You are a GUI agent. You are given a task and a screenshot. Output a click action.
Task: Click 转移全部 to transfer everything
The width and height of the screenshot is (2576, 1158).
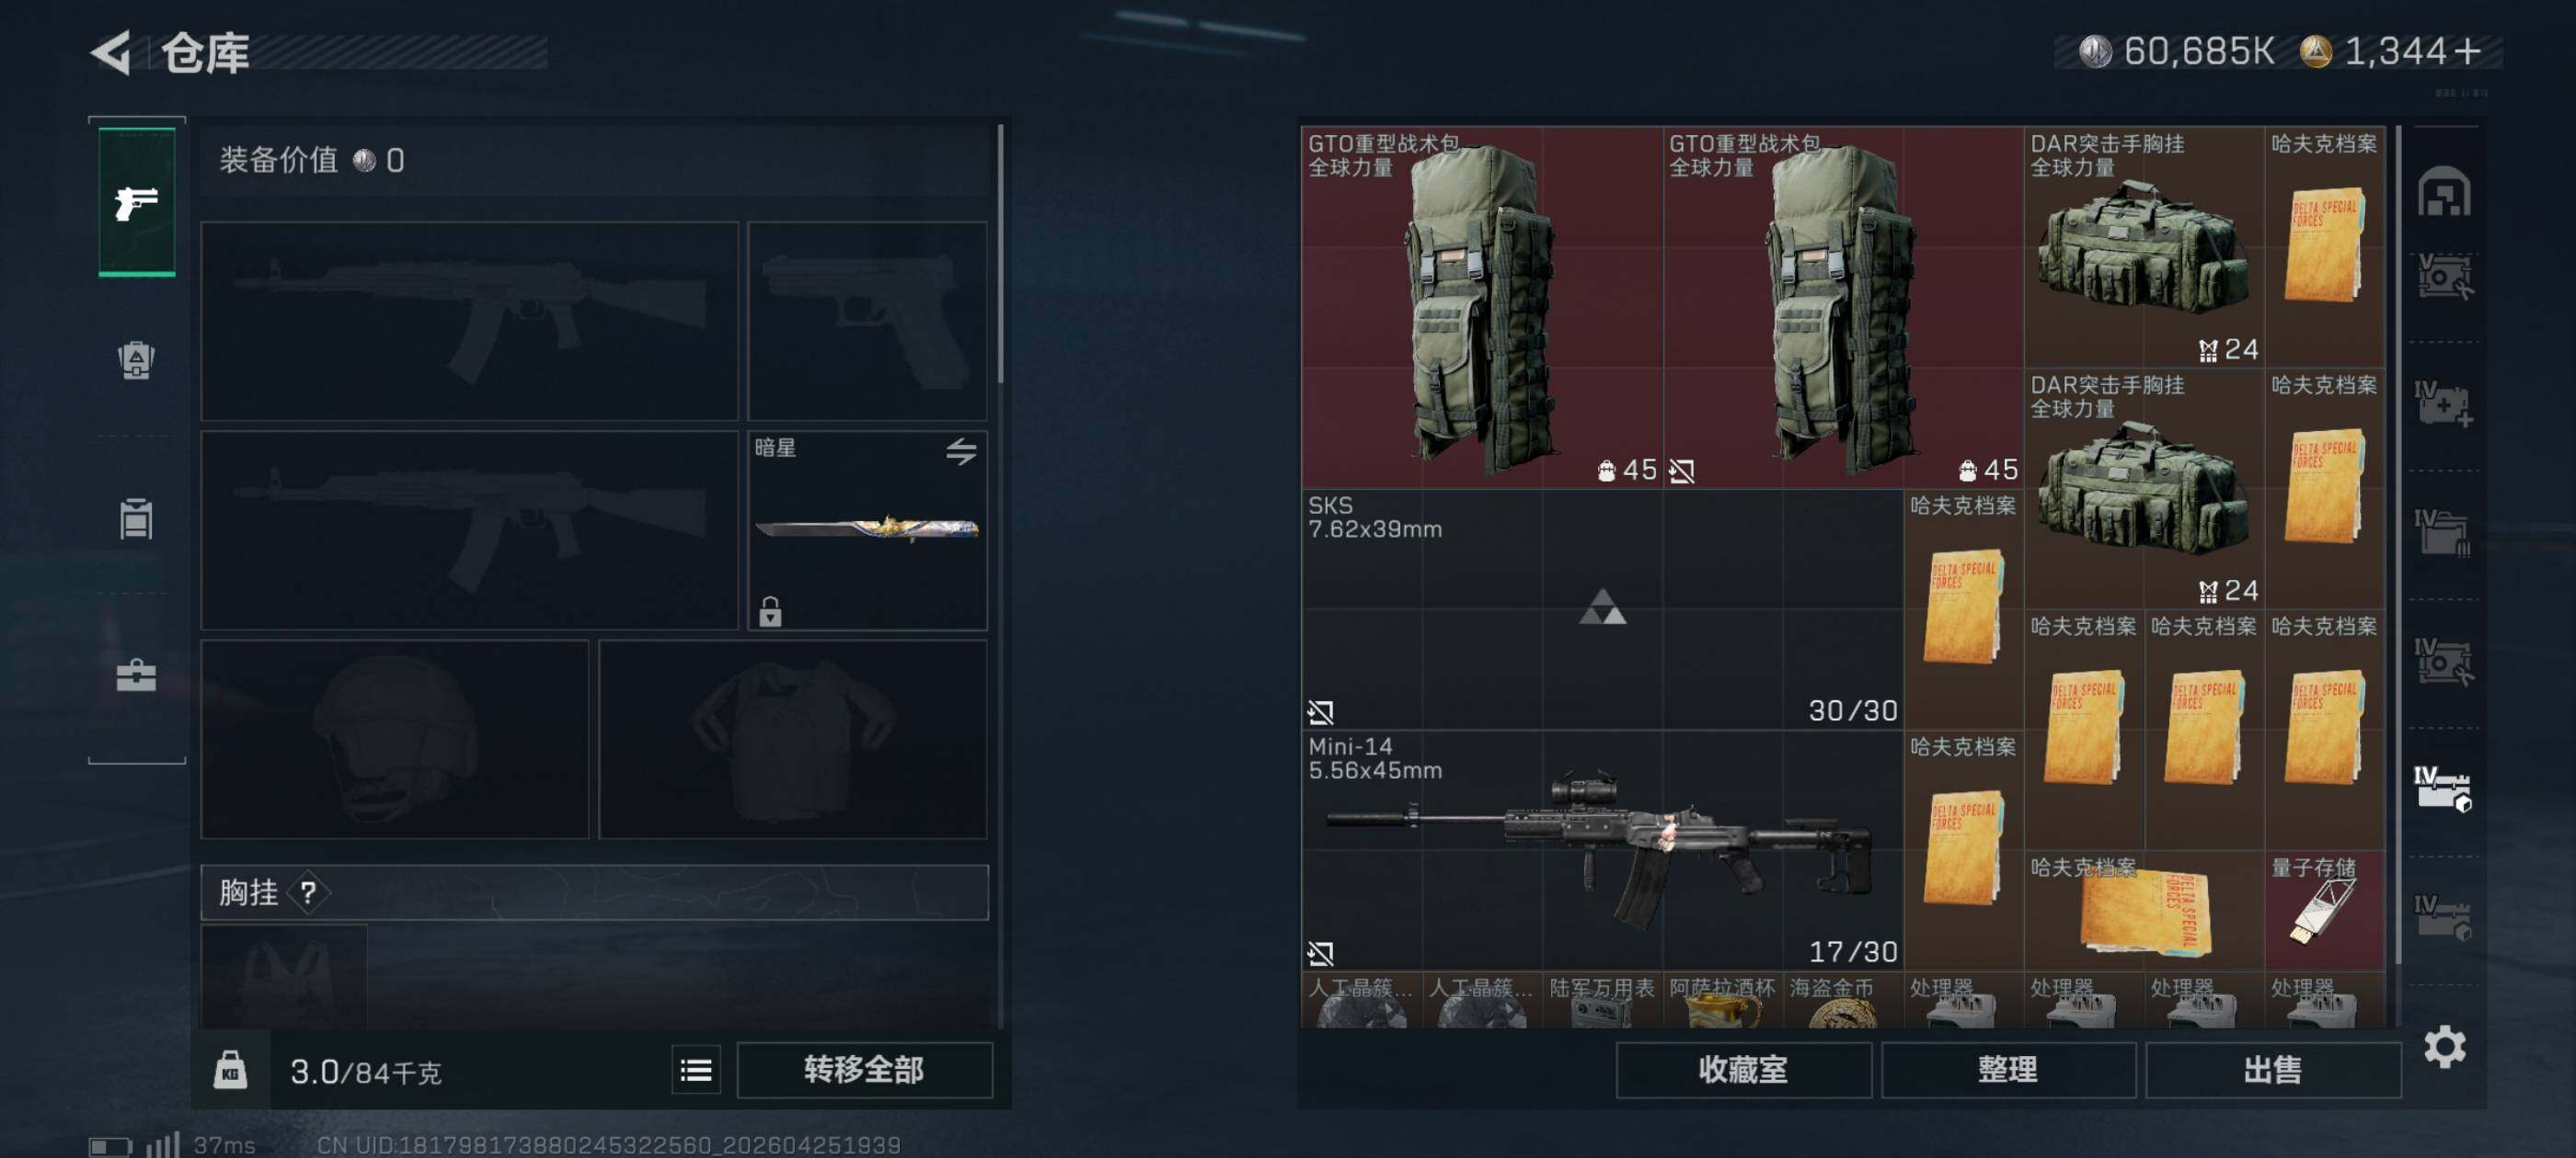pyautogui.click(x=864, y=1070)
